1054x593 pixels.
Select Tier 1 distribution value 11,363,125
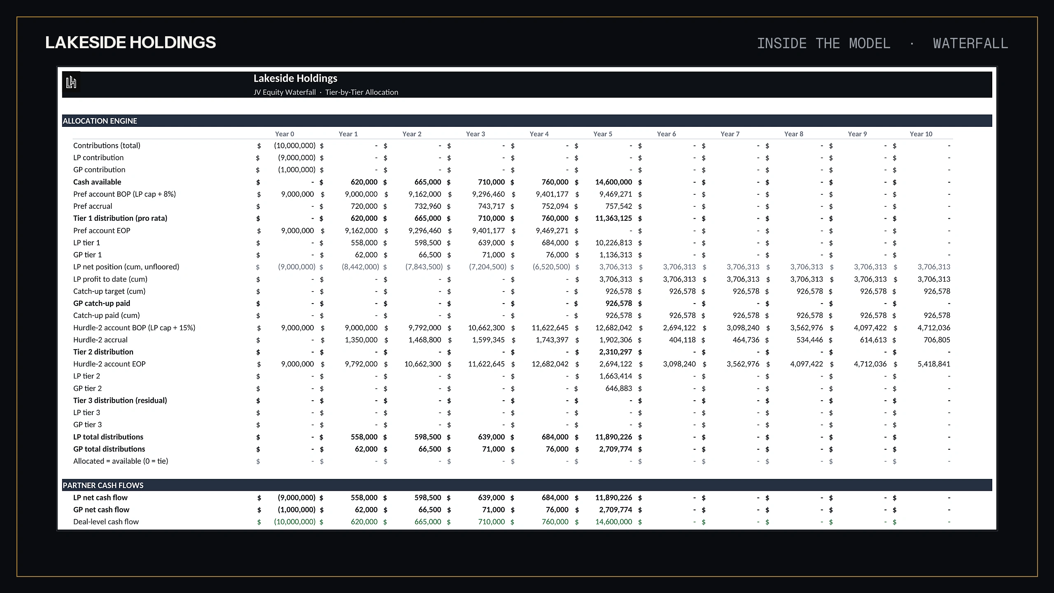[x=613, y=218]
